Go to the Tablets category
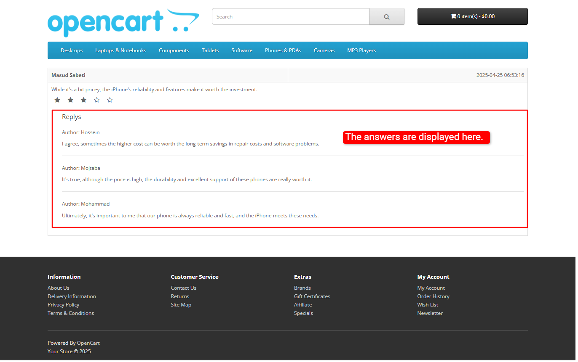The height and width of the screenshot is (362, 578). point(211,50)
